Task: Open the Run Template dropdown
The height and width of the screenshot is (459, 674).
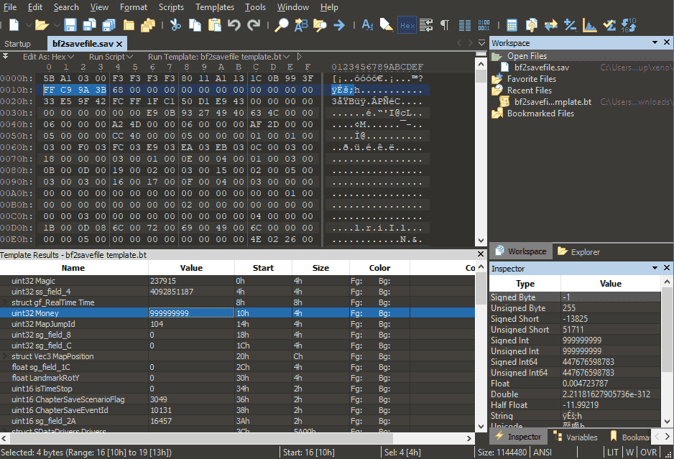Action: click(218, 57)
